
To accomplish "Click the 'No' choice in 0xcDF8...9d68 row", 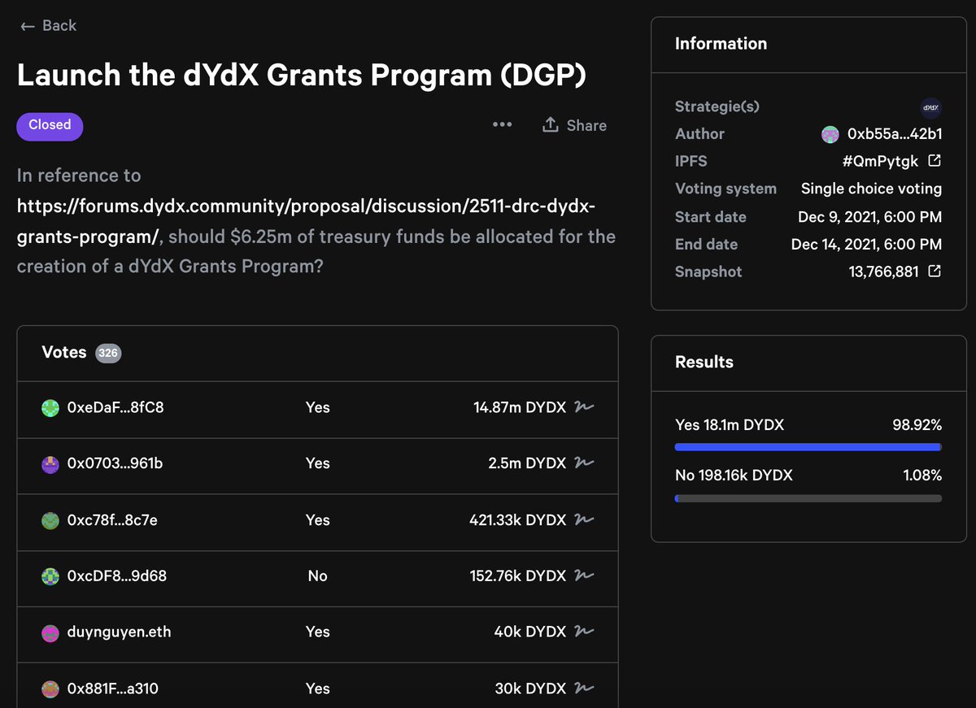I will tap(317, 576).
